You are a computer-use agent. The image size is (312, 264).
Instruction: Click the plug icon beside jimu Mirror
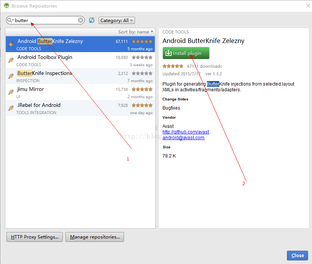[11, 92]
